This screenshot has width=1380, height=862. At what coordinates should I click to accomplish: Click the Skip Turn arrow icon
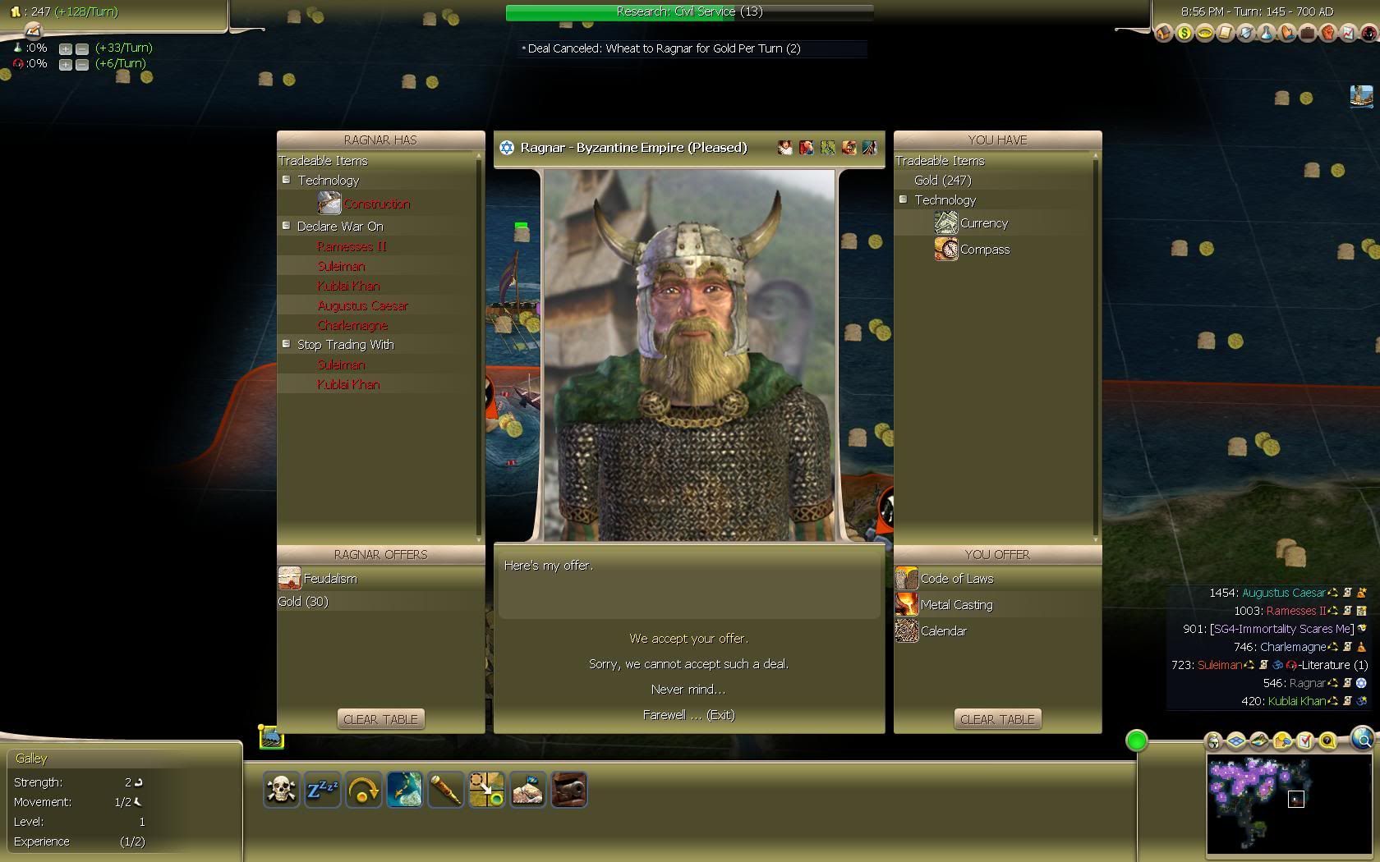tap(363, 790)
